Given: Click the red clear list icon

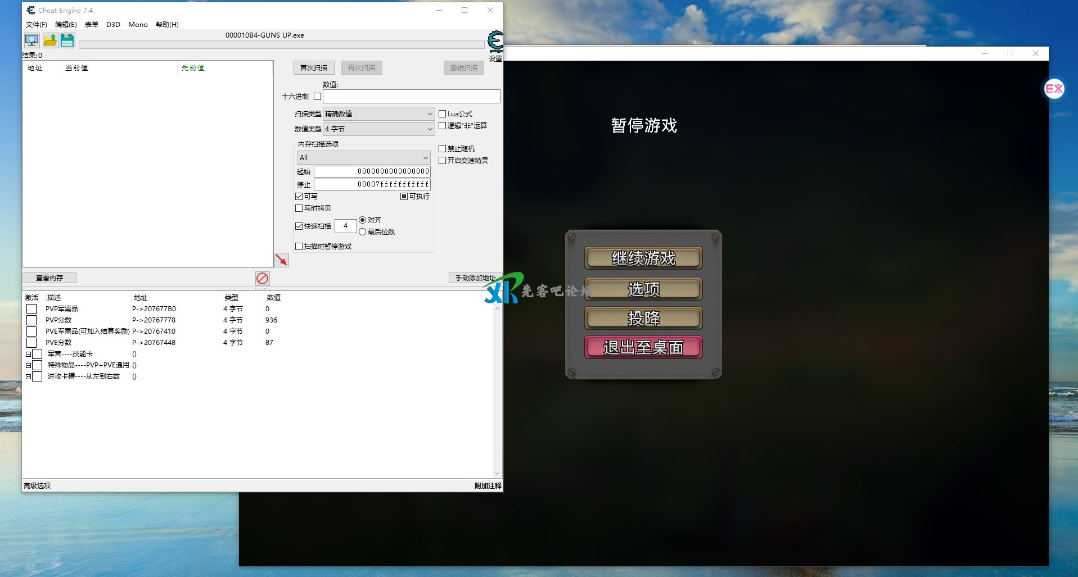Looking at the screenshot, I should tap(262, 278).
